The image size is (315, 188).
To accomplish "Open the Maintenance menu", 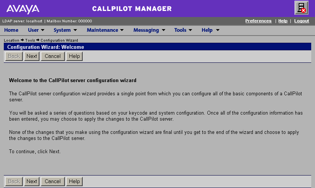I will pos(102,30).
